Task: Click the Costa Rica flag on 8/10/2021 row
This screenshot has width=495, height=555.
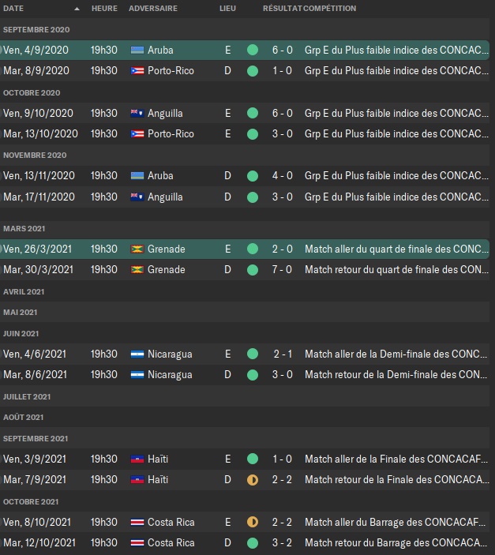Action: click(137, 522)
